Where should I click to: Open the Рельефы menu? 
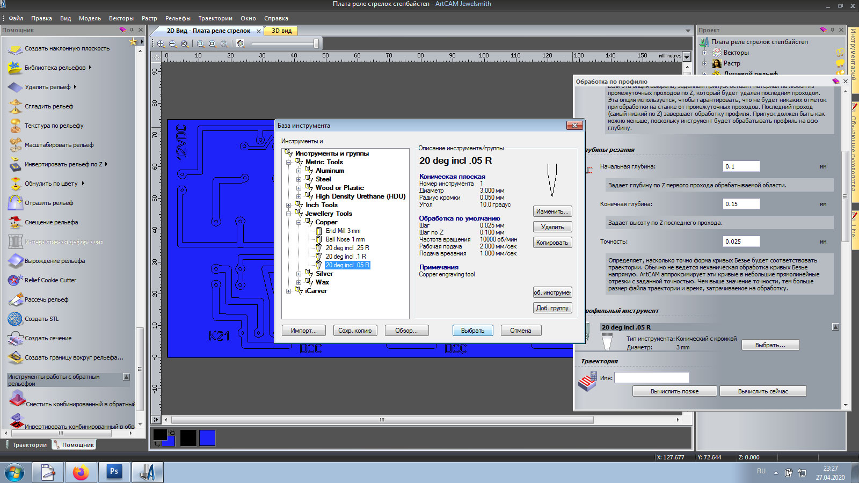(178, 18)
